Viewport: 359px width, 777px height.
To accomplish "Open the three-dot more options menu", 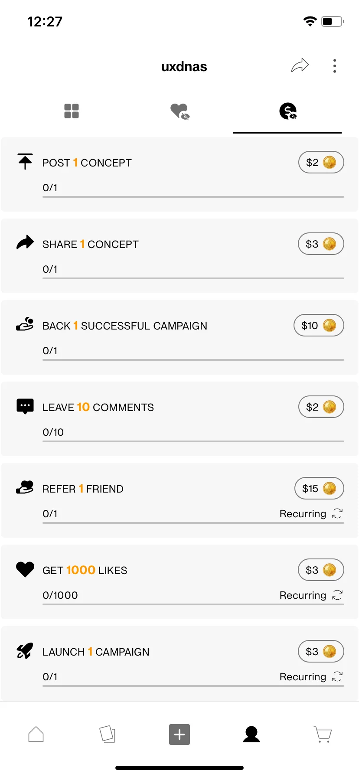I will point(334,66).
